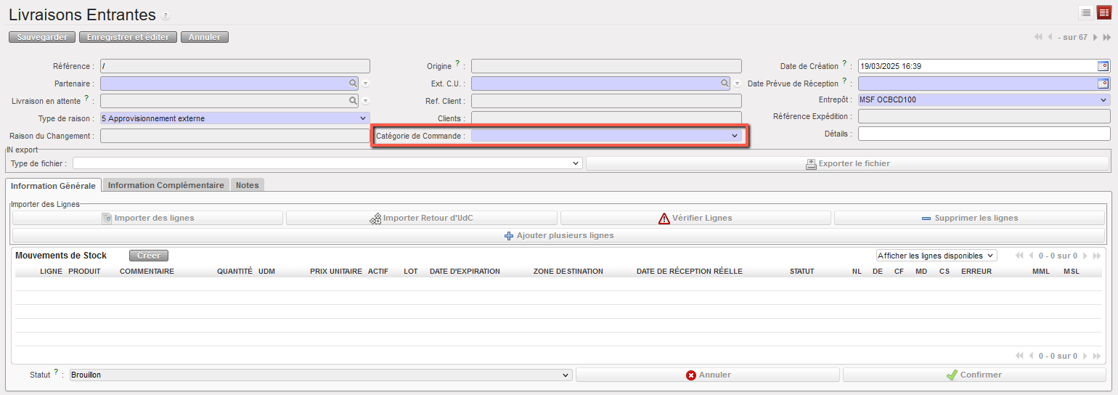Click search icon in Livraison en attente

(x=353, y=101)
